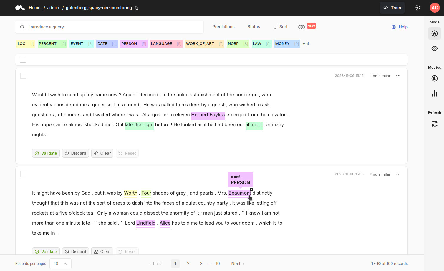Find similar to Herbert Bayliss record
Image resolution: width=444 pixels, height=271 pixels.
(x=380, y=76)
